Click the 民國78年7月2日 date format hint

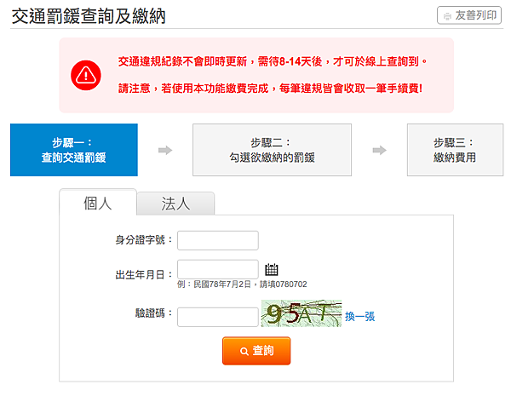tap(242, 284)
